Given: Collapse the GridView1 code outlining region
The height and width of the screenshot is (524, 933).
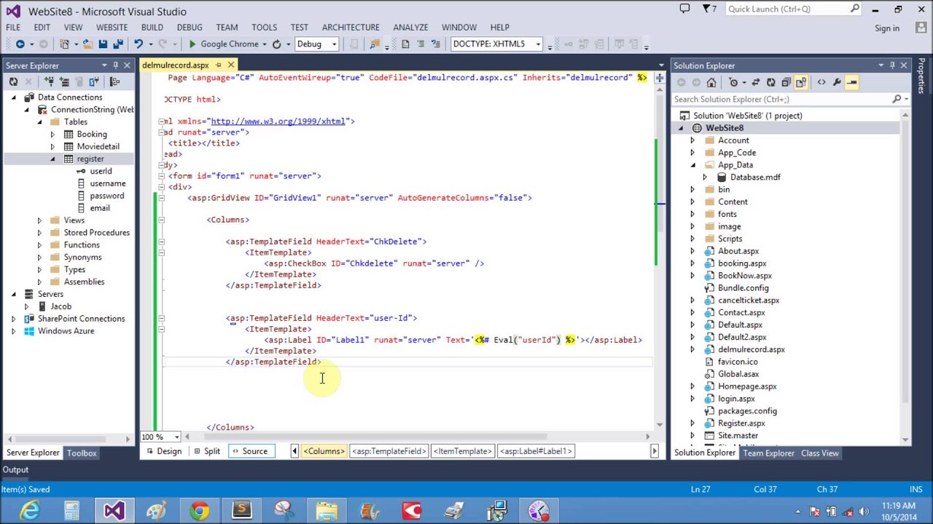Looking at the screenshot, I should 161,198.
